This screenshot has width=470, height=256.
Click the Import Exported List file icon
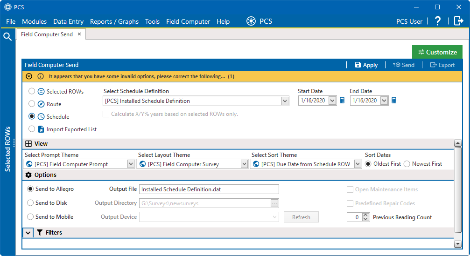pyautogui.click(x=41, y=129)
